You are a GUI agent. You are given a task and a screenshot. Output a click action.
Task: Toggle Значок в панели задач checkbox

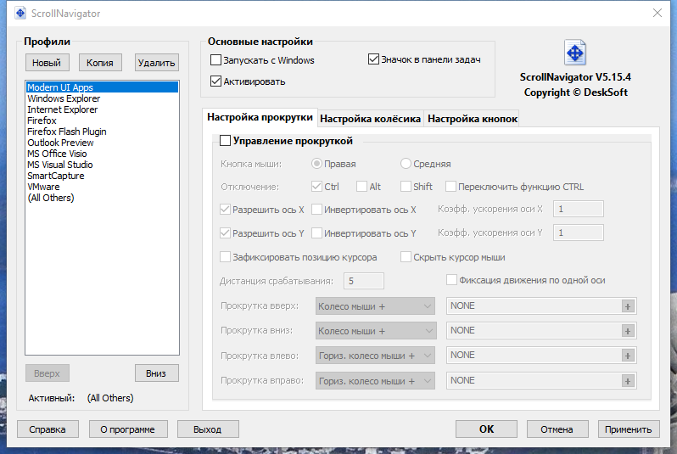coord(373,59)
